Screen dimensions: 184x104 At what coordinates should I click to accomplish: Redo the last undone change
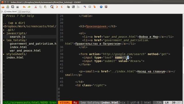pyautogui.click(x=29, y=7)
